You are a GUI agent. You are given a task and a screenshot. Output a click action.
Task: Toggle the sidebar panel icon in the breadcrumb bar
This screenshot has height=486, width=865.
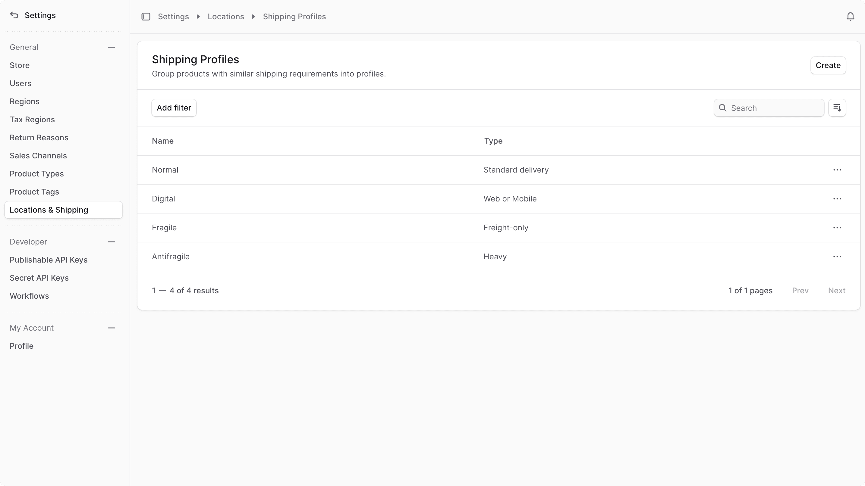[x=146, y=17]
